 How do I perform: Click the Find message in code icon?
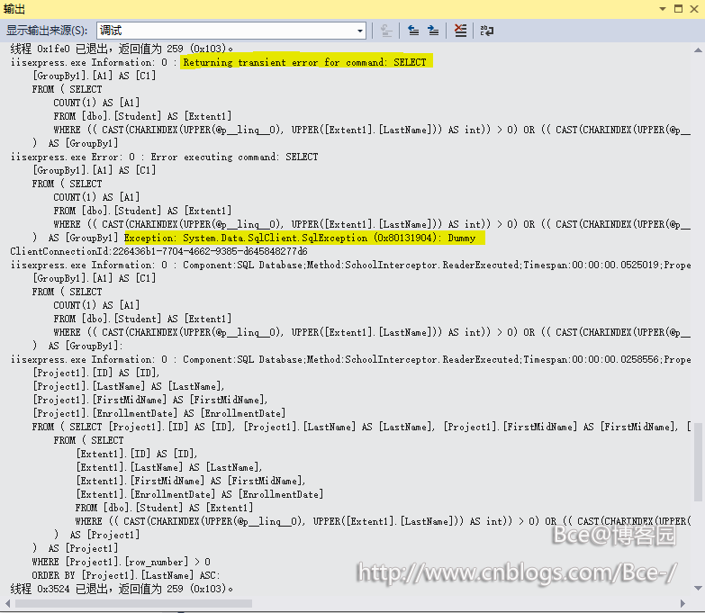pos(386,31)
